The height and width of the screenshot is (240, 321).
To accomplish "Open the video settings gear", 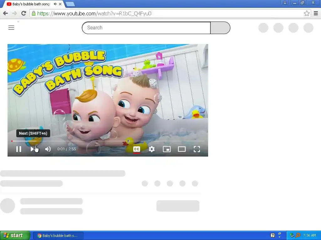I will 152,149.
